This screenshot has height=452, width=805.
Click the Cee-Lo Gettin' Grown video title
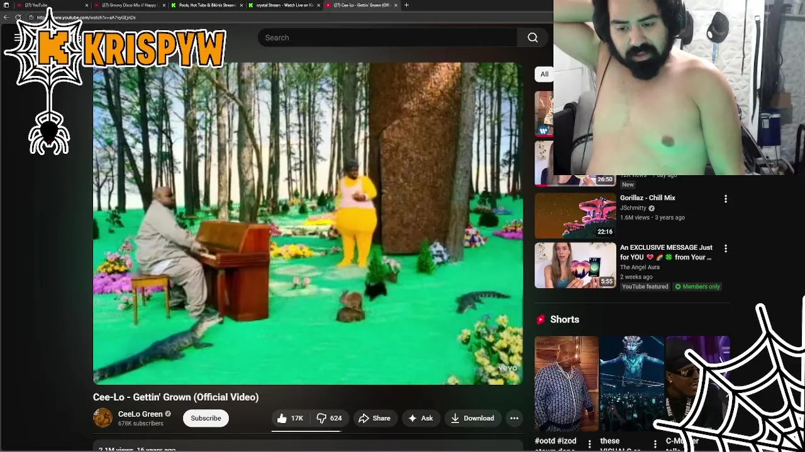pyautogui.click(x=175, y=397)
